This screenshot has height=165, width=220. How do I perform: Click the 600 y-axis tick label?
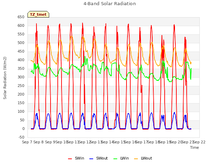click(21, 26)
